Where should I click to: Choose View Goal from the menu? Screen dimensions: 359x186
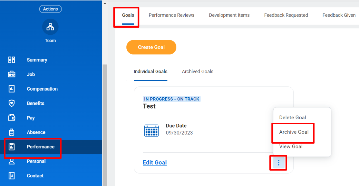pos(291,146)
